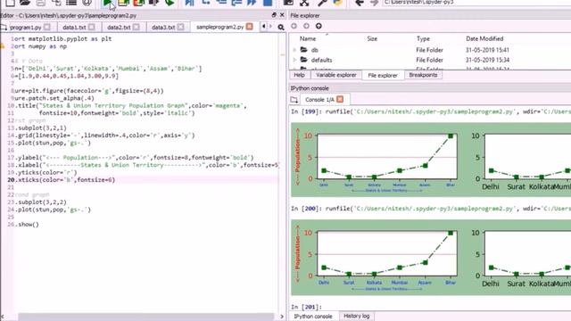Open the Breakpoints tab

coord(423,75)
